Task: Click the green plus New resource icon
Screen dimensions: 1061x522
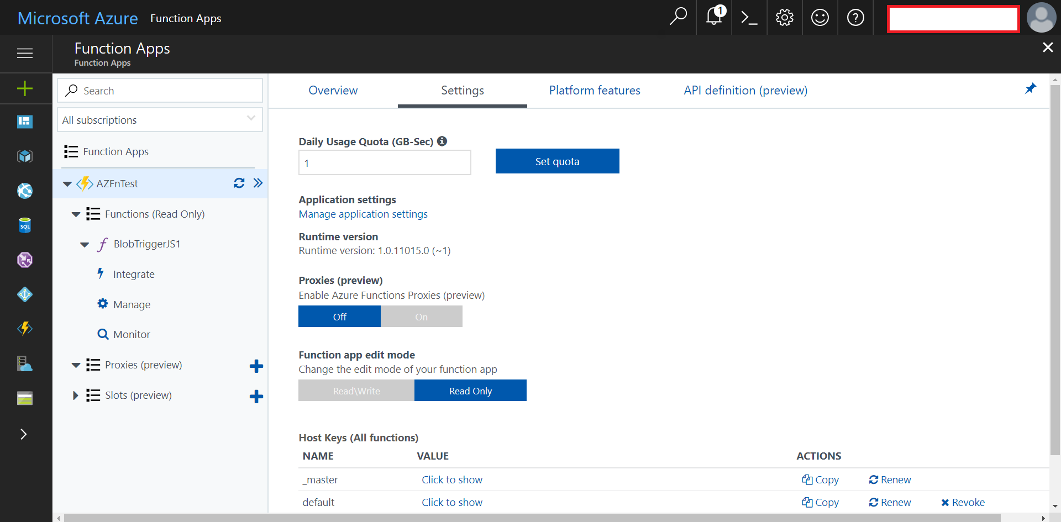Action: point(25,88)
